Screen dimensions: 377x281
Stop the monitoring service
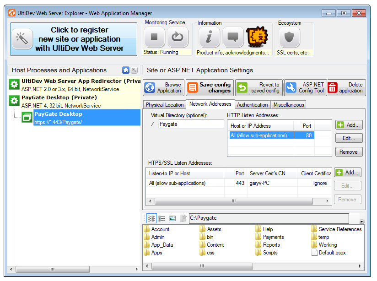click(154, 37)
